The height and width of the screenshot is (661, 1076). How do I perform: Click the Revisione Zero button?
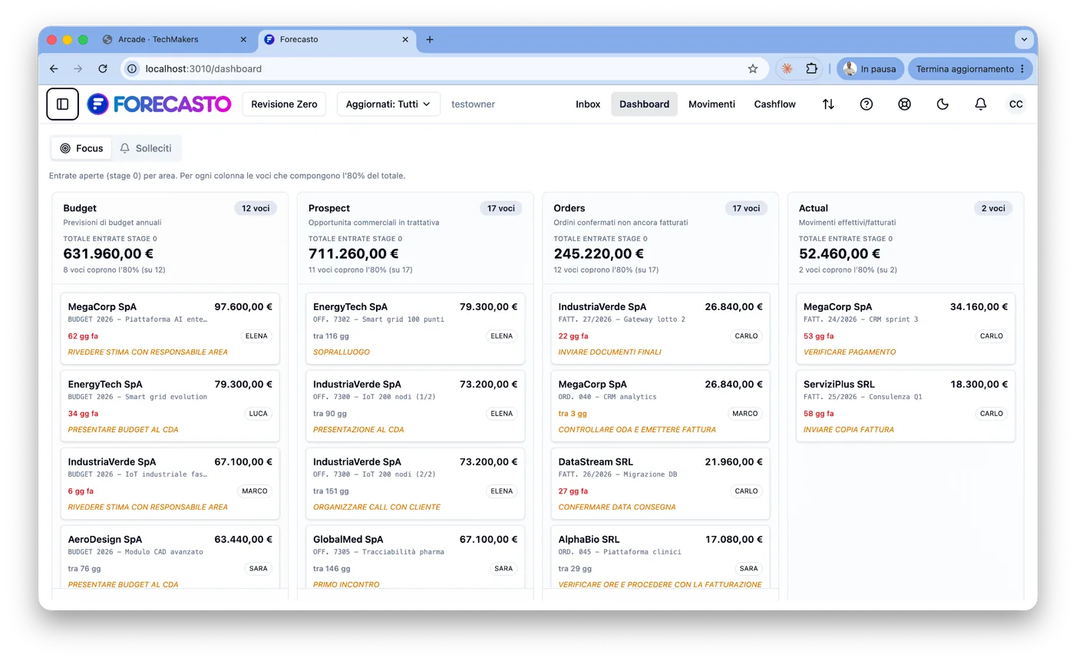pyautogui.click(x=284, y=104)
